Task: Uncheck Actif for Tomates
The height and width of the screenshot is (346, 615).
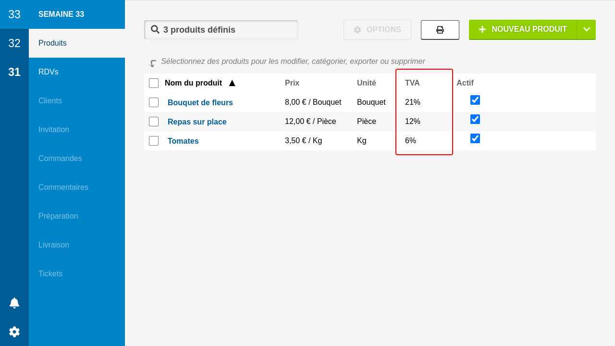Action: click(x=475, y=138)
